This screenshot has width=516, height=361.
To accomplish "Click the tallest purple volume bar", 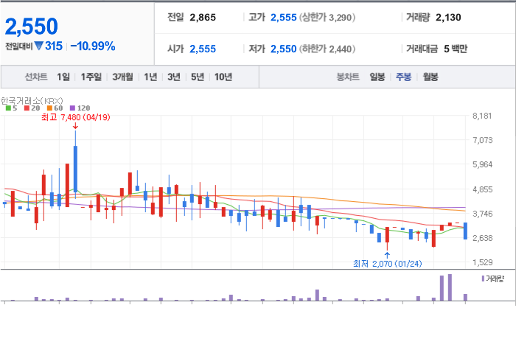I will pyautogui.click(x=450, y=287).
